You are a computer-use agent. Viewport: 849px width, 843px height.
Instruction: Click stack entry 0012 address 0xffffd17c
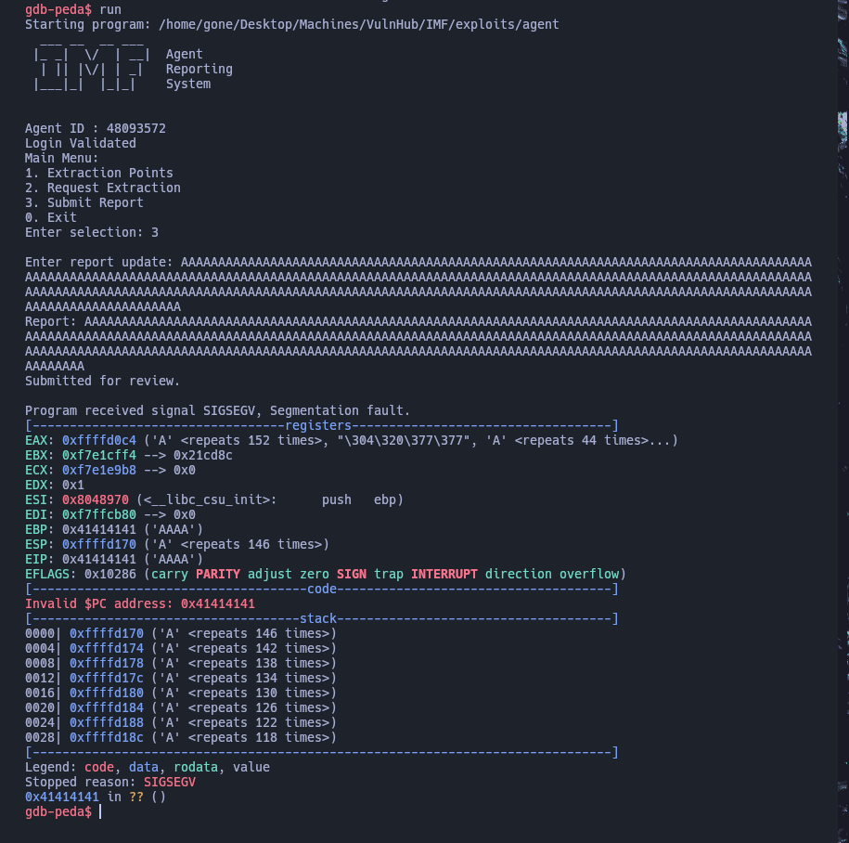click(x=107, y=678)
